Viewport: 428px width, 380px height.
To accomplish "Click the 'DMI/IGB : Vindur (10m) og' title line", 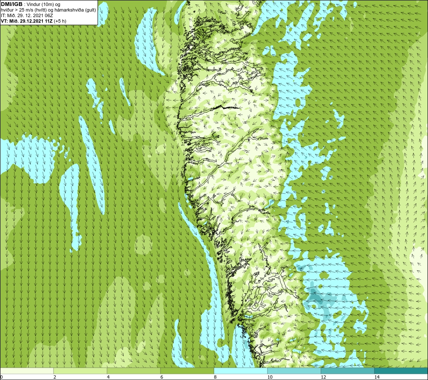I will [x=30, y=4].
